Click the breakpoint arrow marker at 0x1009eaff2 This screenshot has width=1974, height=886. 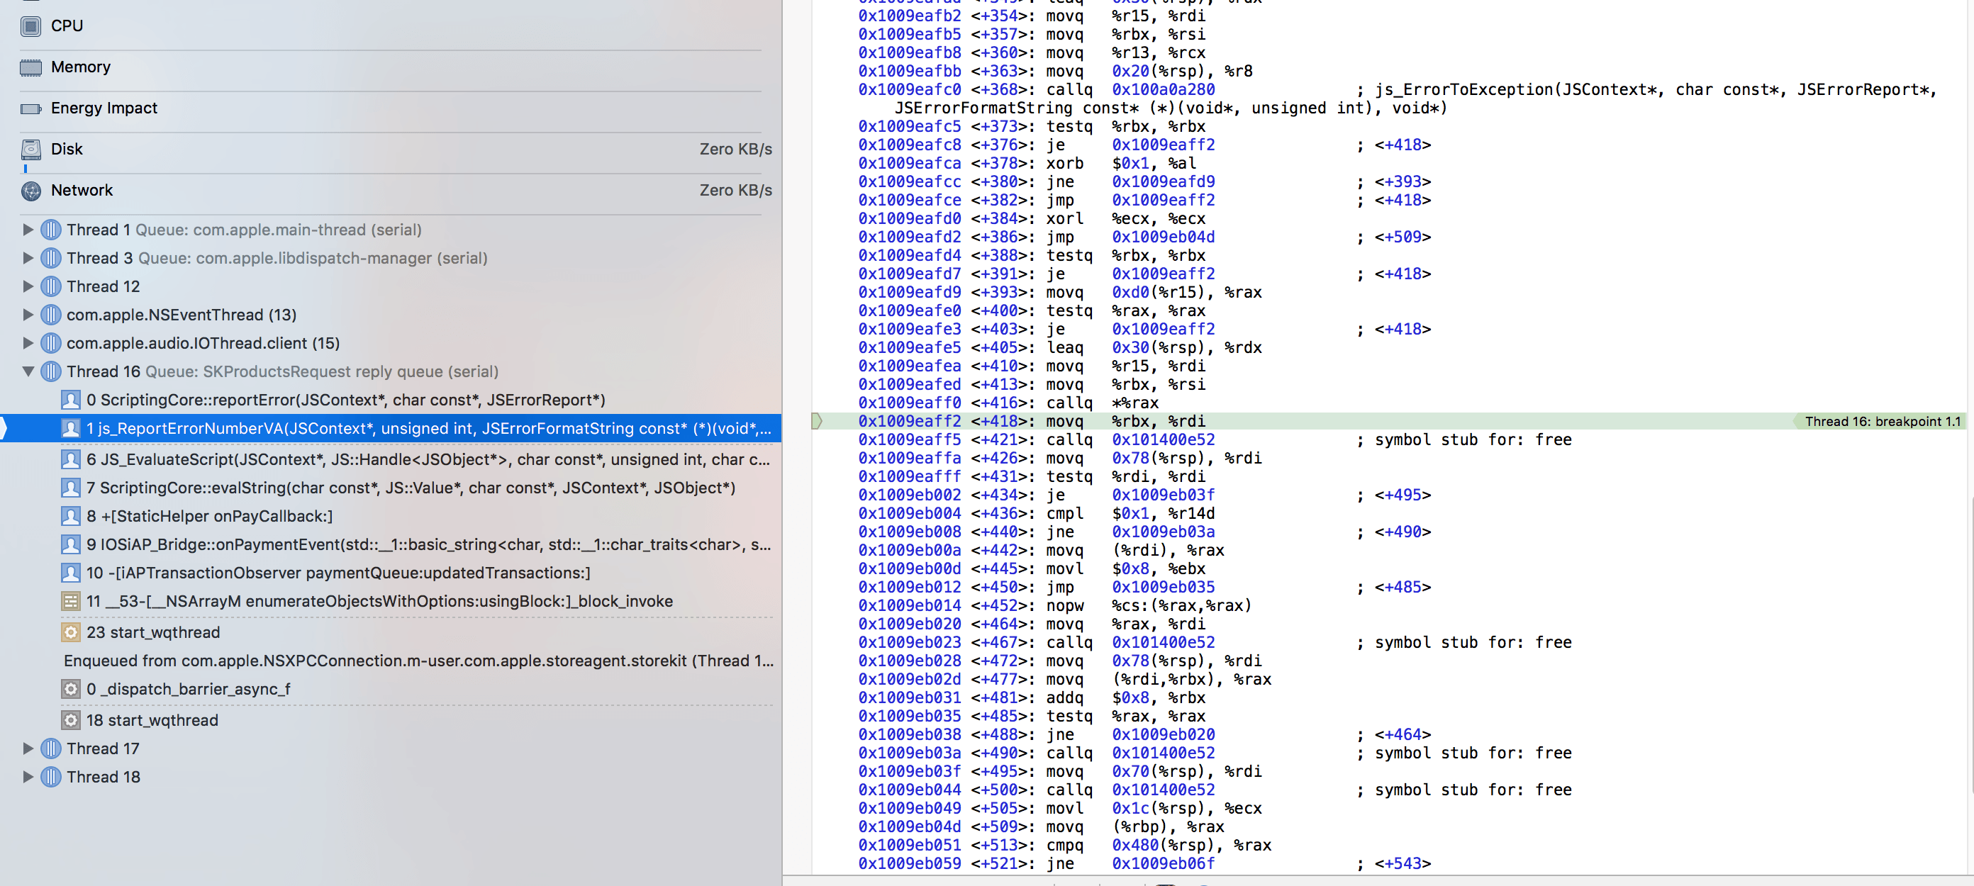[817, 421]
